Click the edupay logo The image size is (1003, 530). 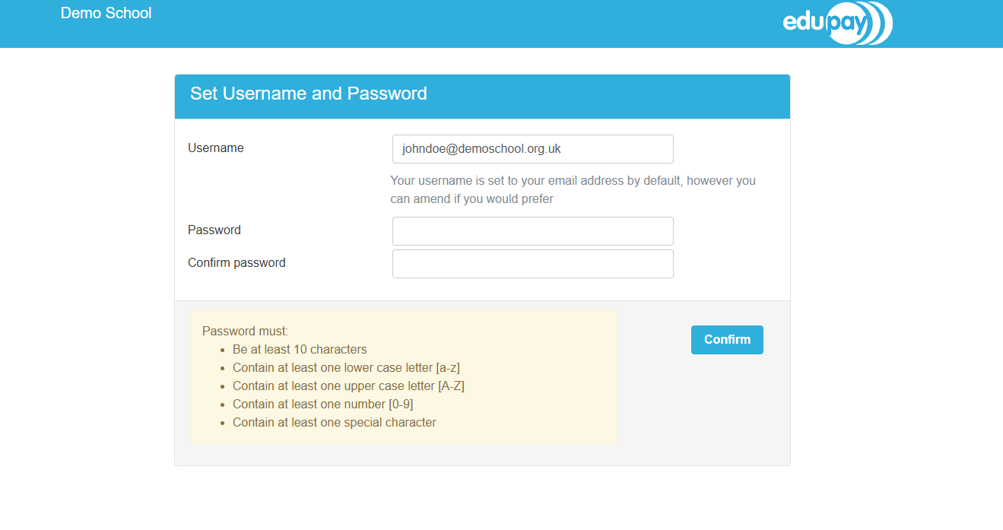point(837,24)
